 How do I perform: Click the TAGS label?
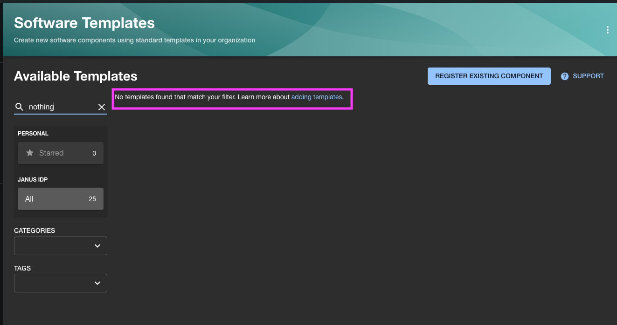pos(22,268)
